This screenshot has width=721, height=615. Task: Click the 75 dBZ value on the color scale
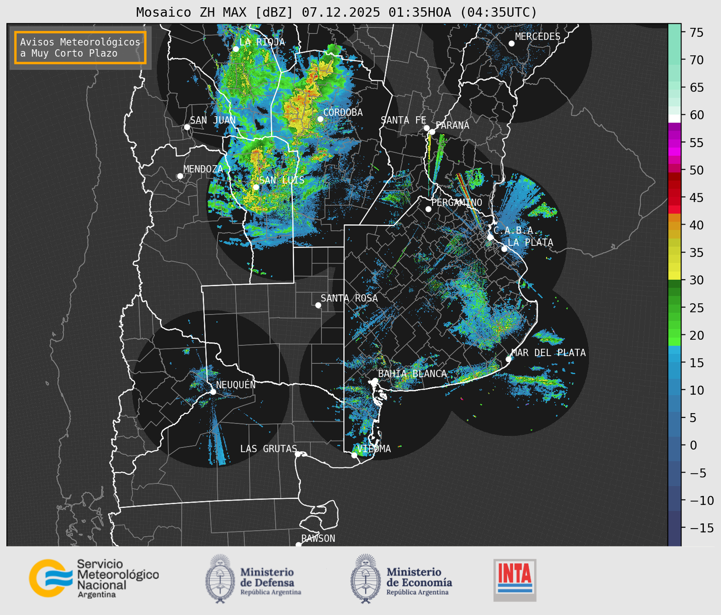pos(696,33)
